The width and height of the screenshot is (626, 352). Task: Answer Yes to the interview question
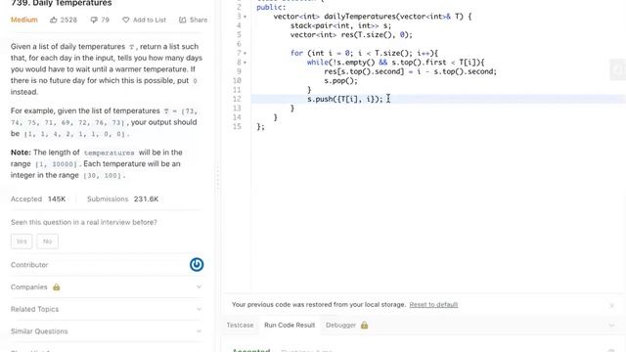pos(22,242)
